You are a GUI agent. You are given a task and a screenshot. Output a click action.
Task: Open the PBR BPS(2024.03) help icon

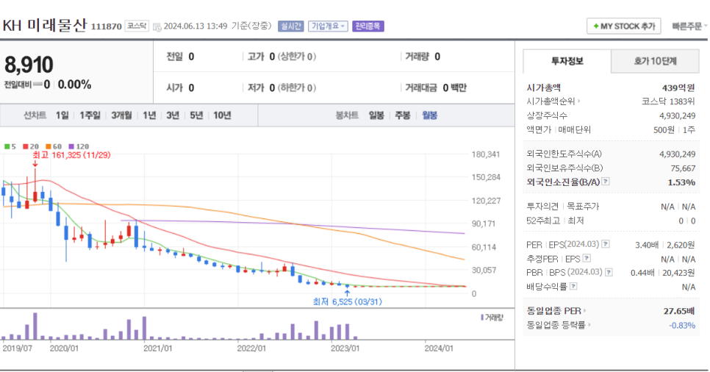609,272
